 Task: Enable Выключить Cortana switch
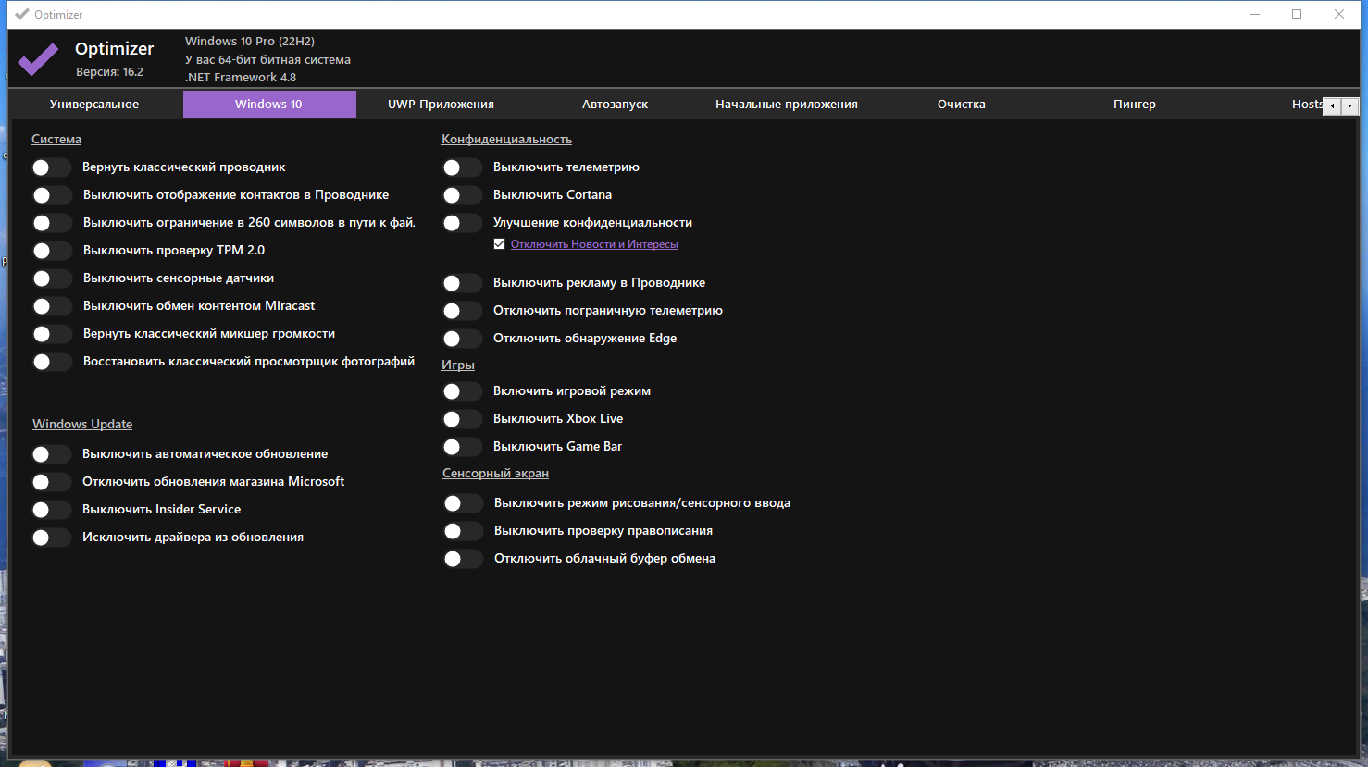pyautogui.click(x=462, y=195)
